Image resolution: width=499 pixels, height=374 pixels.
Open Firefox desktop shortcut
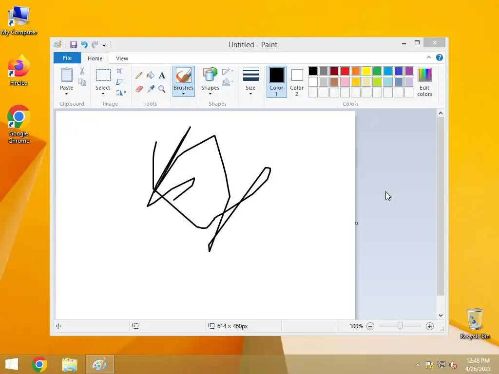coord(19,70)
